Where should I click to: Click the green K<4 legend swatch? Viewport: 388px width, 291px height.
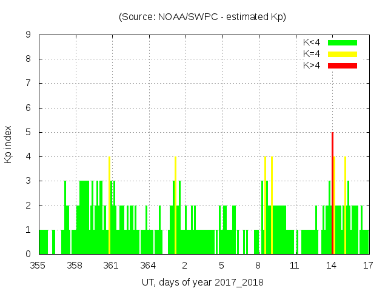click(x=343, y=42)
